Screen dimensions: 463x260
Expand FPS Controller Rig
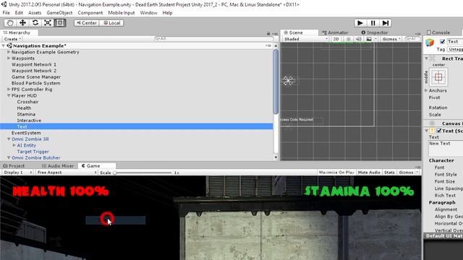point(9,89)
